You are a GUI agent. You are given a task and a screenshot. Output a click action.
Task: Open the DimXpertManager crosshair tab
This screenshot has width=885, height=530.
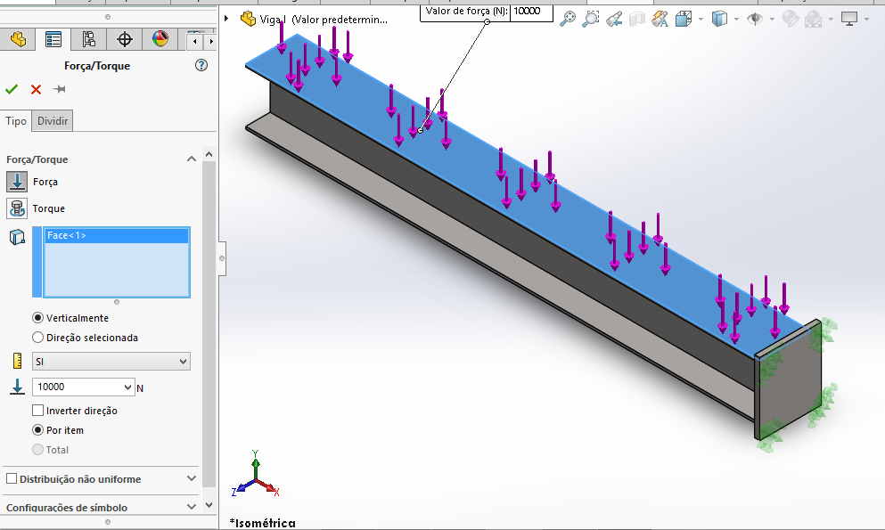(125, 39)
